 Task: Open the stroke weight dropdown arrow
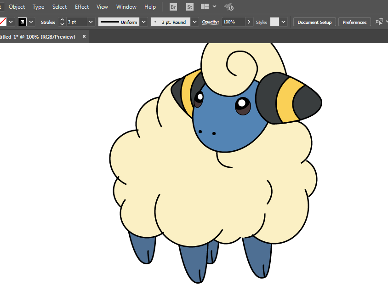pyautogui.click(x=91, y=22)
